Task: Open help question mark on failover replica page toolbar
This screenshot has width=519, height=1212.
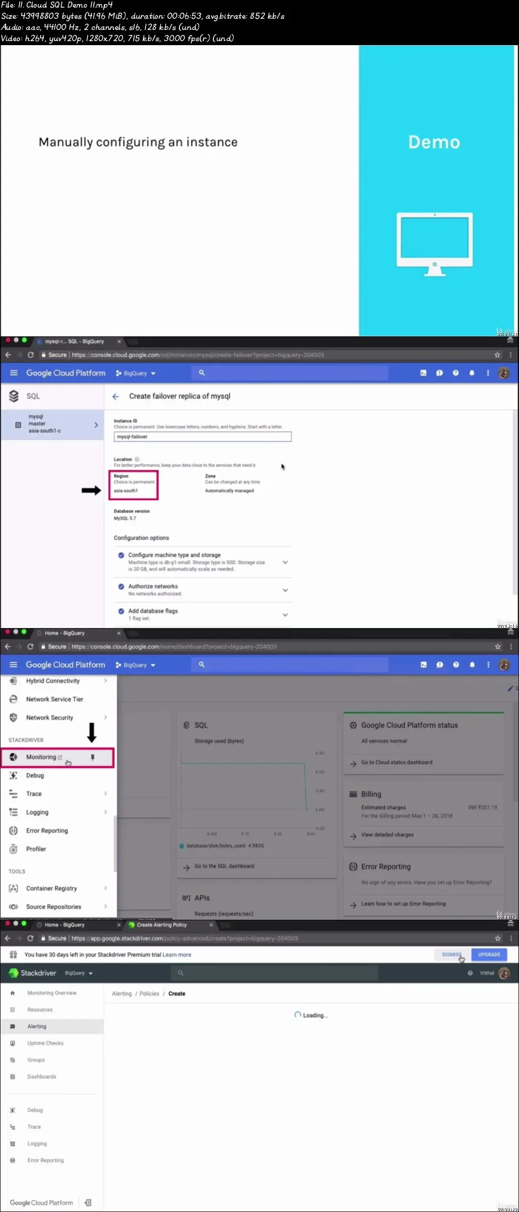Action: coord(456,373)
